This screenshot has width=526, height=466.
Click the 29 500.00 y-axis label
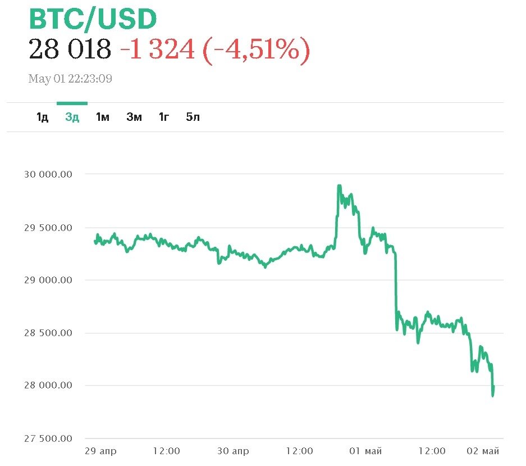pos(48,228)
